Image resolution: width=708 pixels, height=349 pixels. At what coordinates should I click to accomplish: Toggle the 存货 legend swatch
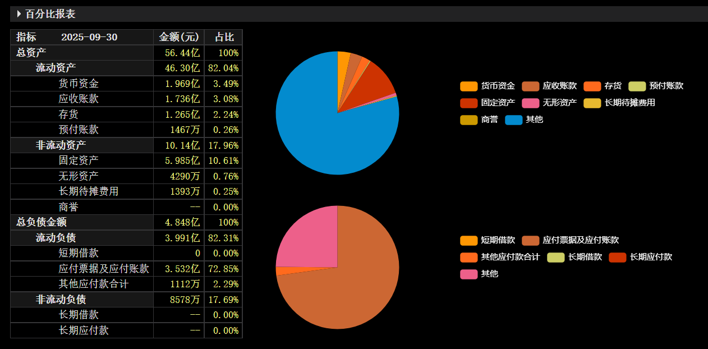click(592, 86)
